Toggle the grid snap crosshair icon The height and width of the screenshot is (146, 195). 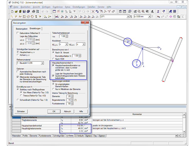tap(62, 12)
